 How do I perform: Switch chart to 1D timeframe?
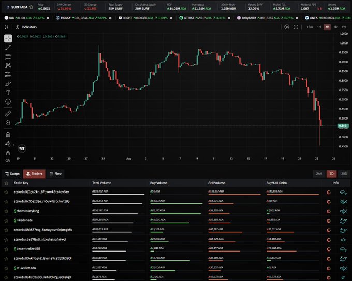point(335,27)
